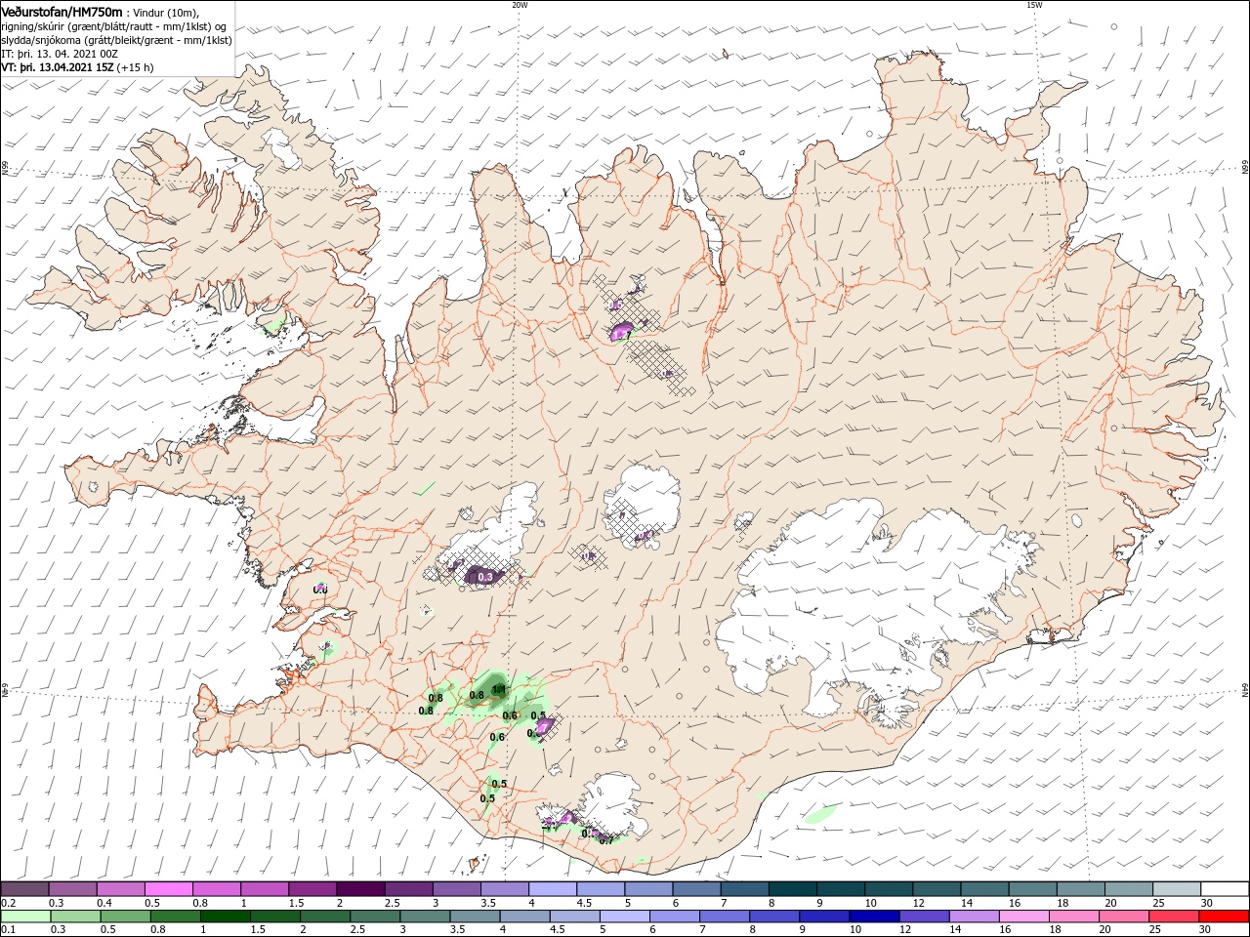Select the lower rain legend swatch starting at 0.1
This screenshot has height=937, width=1250.
[26, 917]
